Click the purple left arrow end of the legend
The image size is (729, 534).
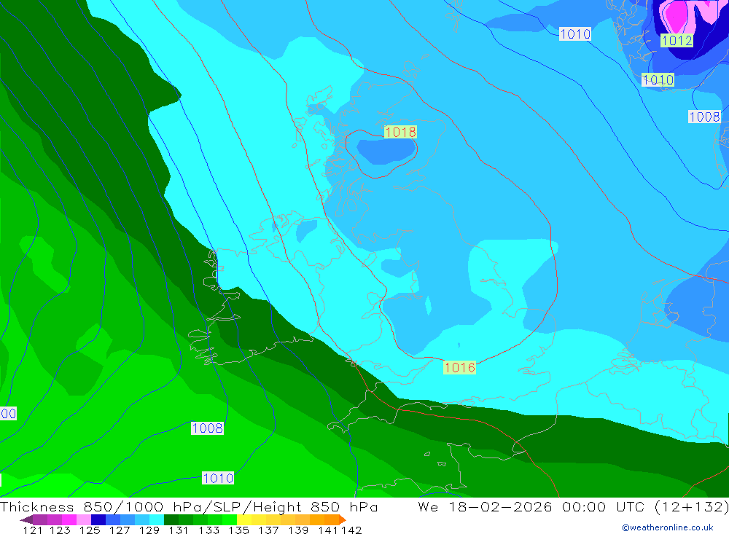pos(26,519)
